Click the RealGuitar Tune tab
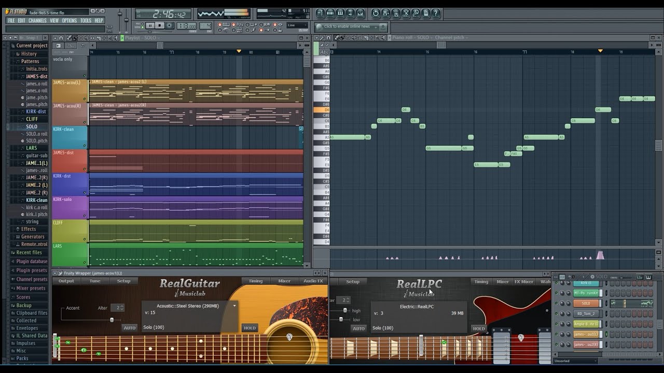This screenshot has height=373, width=664. [x=95, y=281]
